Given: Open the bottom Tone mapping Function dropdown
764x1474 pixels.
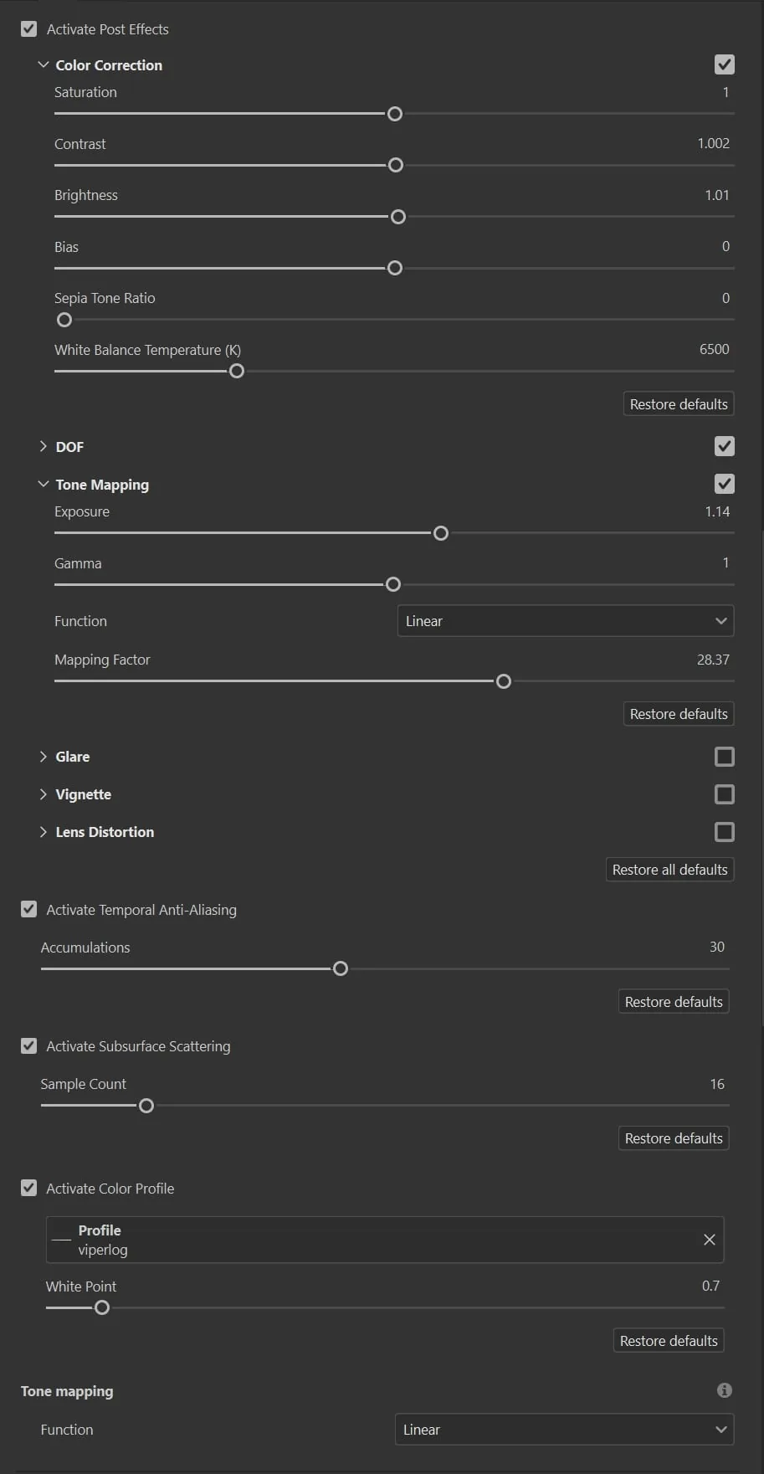Looking at the screenshot, I should coord(564,1430).
